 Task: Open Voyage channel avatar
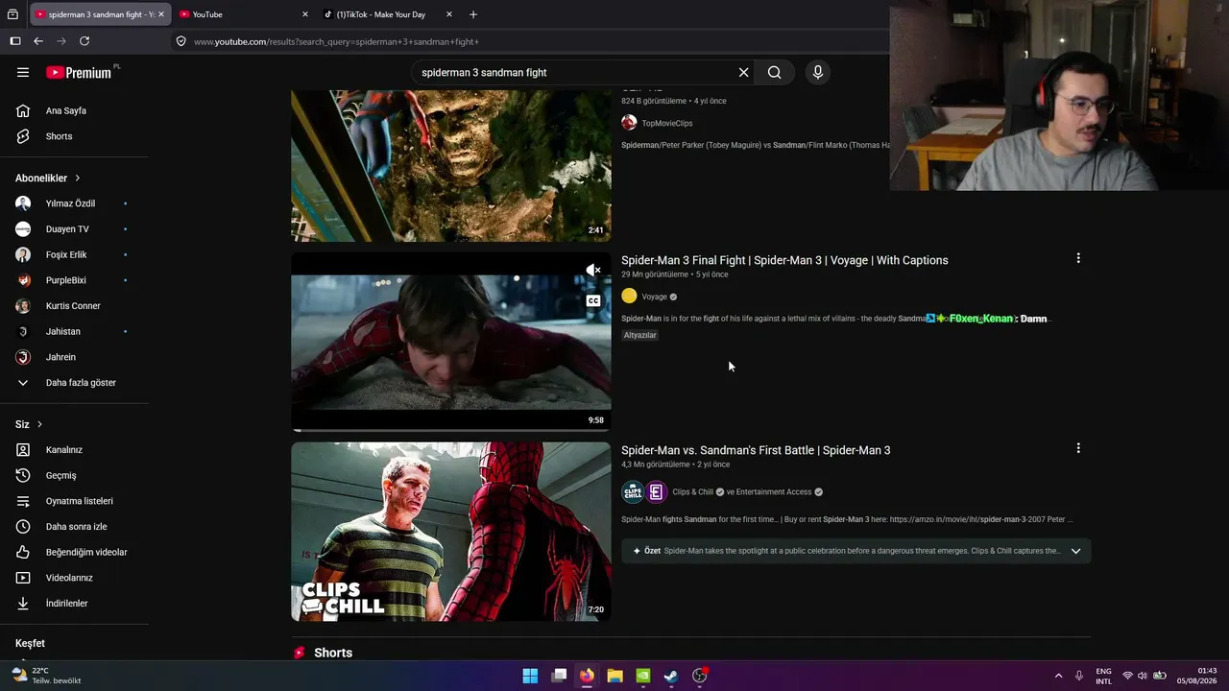[629, 297]
